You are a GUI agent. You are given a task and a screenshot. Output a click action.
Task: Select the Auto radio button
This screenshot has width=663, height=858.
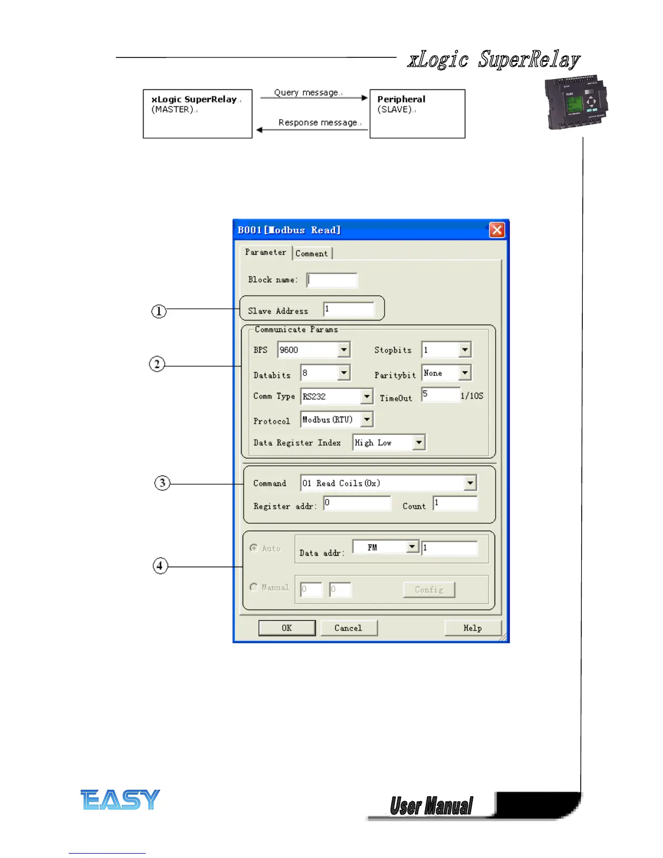[253, 548]
